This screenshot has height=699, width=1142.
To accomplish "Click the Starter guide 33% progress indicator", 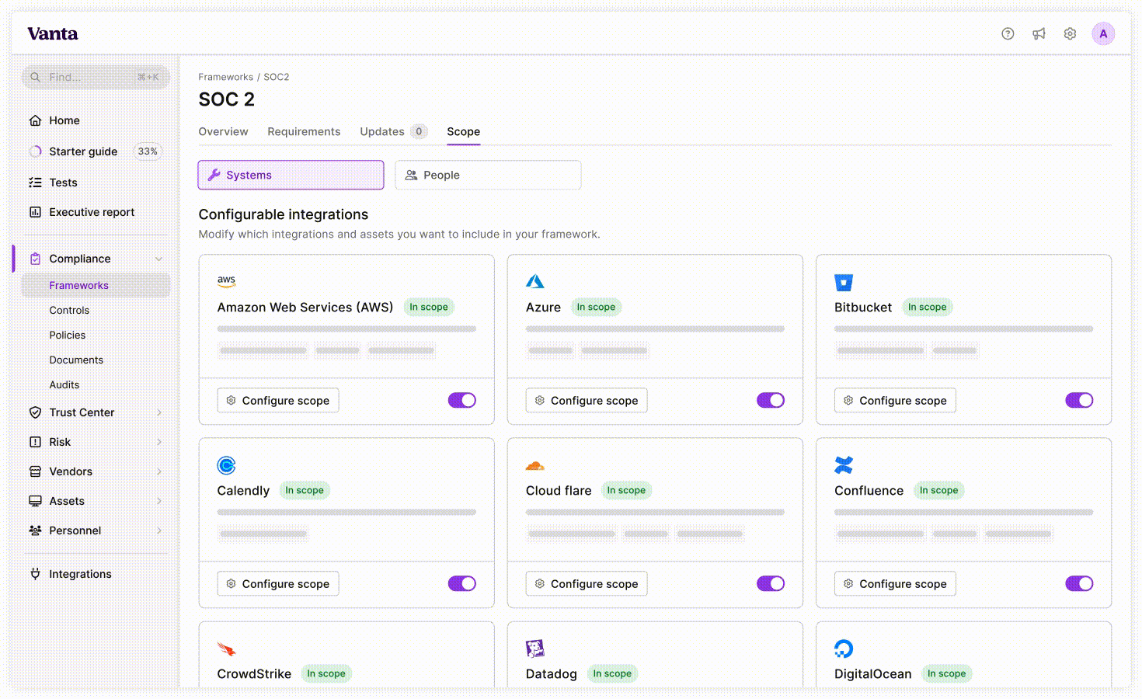I will click(x=147, y=151).
